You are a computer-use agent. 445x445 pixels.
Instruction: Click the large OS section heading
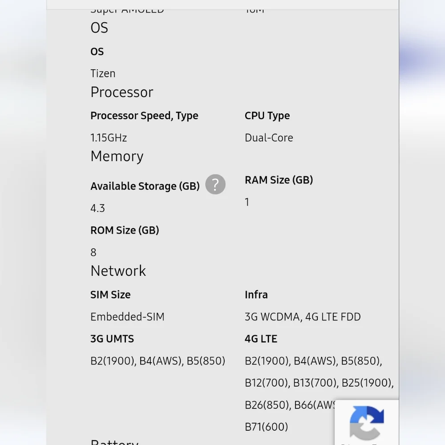point(99,28)
